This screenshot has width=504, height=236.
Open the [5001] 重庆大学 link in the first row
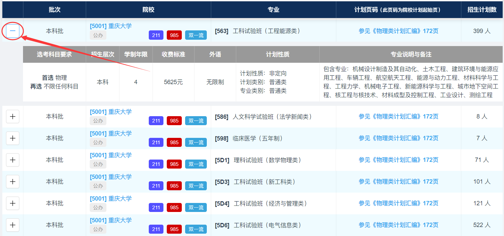tap(111, 26)
